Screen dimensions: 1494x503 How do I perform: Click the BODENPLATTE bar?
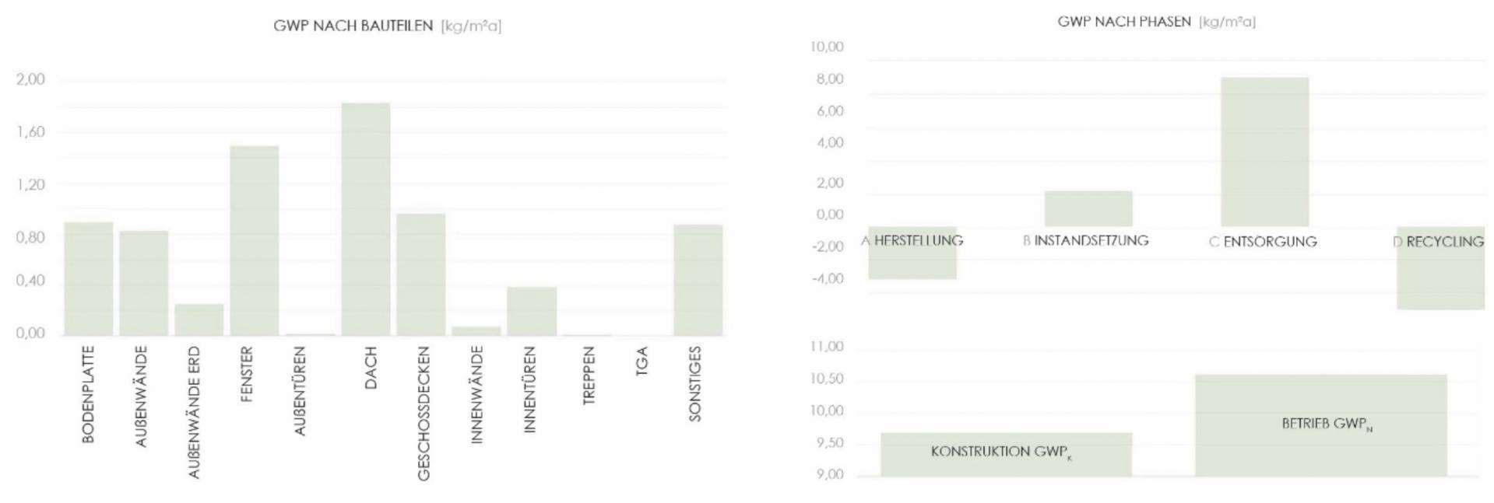tap(88, 278)
